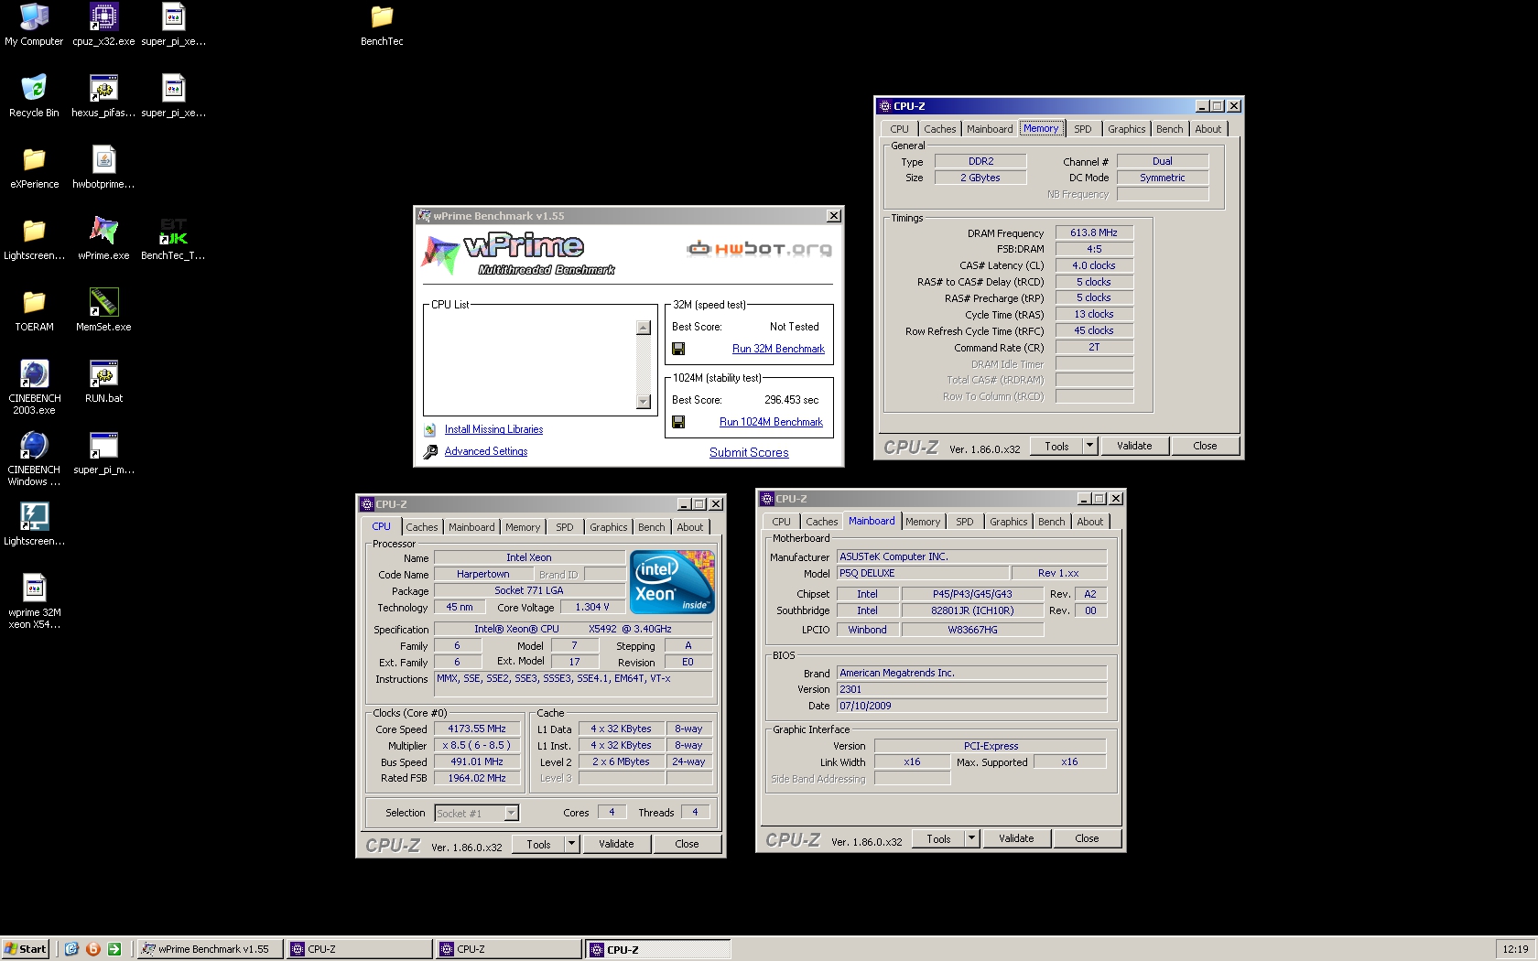Switch to wPrime Benchmark taskbar button
The image size is (1538, 961).
210,949
